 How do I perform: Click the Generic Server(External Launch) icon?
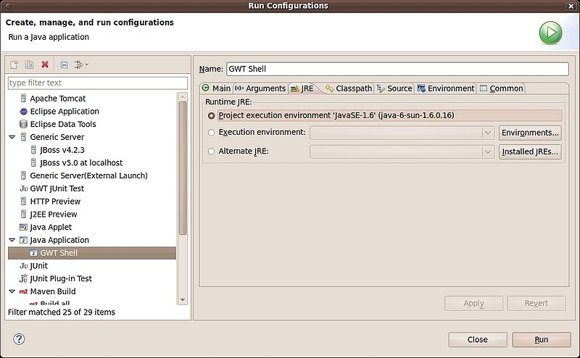tap(23, 175)
